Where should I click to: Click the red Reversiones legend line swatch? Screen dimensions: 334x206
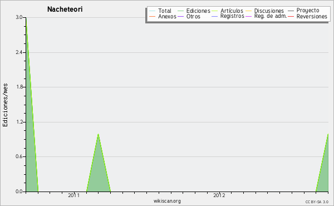(x=291, y=16)
